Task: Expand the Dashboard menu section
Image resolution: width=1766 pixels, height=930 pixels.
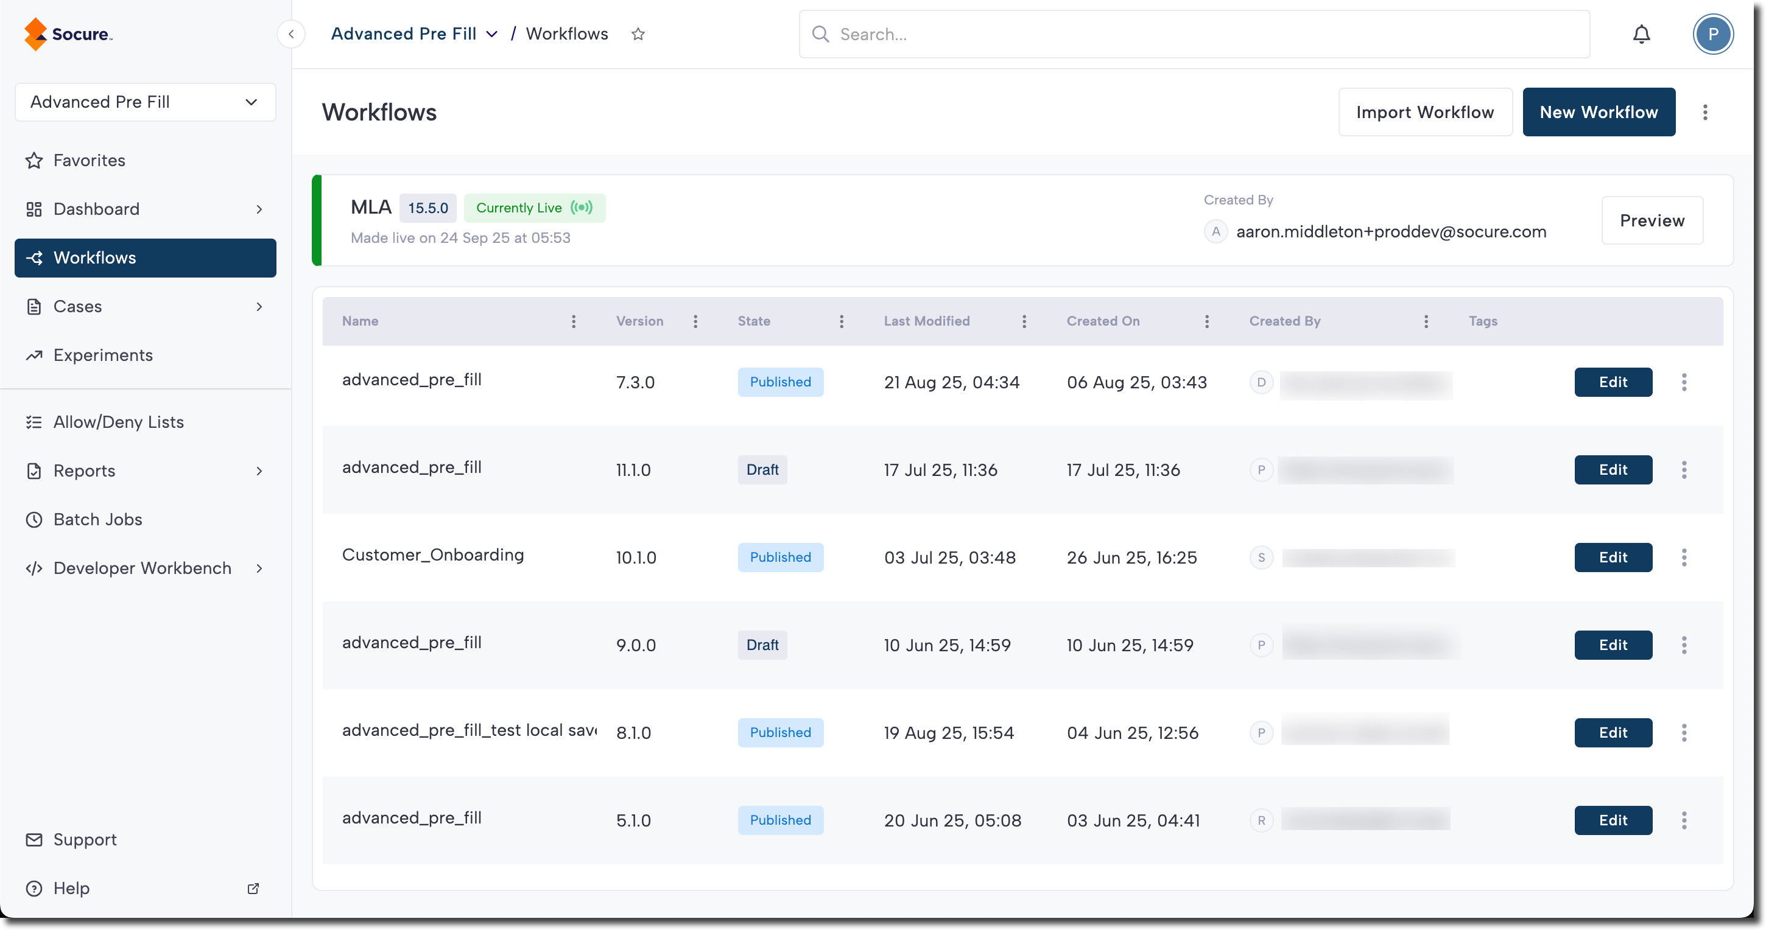Action: click(259, 209)
